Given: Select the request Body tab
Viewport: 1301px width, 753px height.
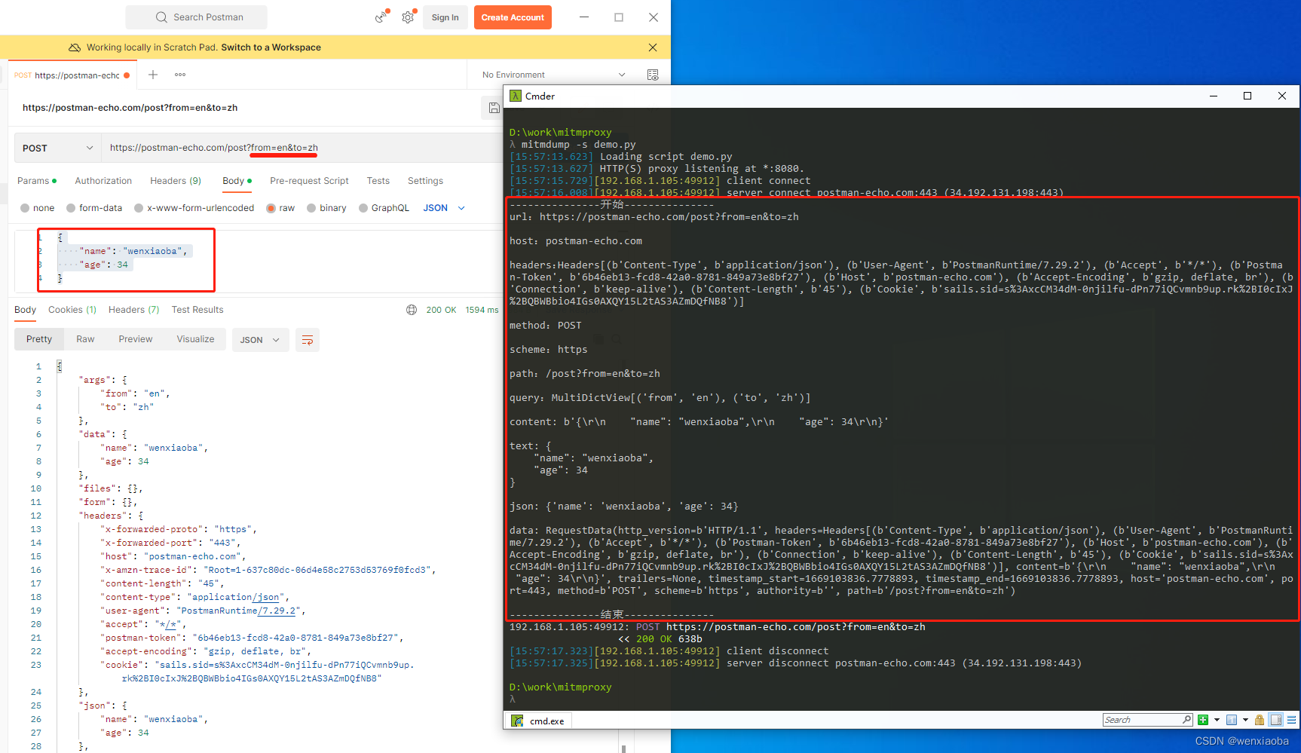Looking at the screenshot, I should coord(237,181).
